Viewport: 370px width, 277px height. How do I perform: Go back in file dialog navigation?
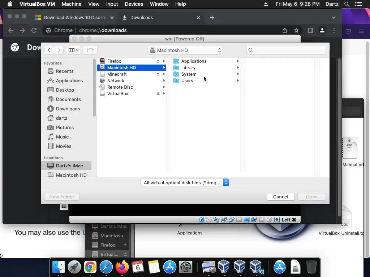[x=49, y=50]
